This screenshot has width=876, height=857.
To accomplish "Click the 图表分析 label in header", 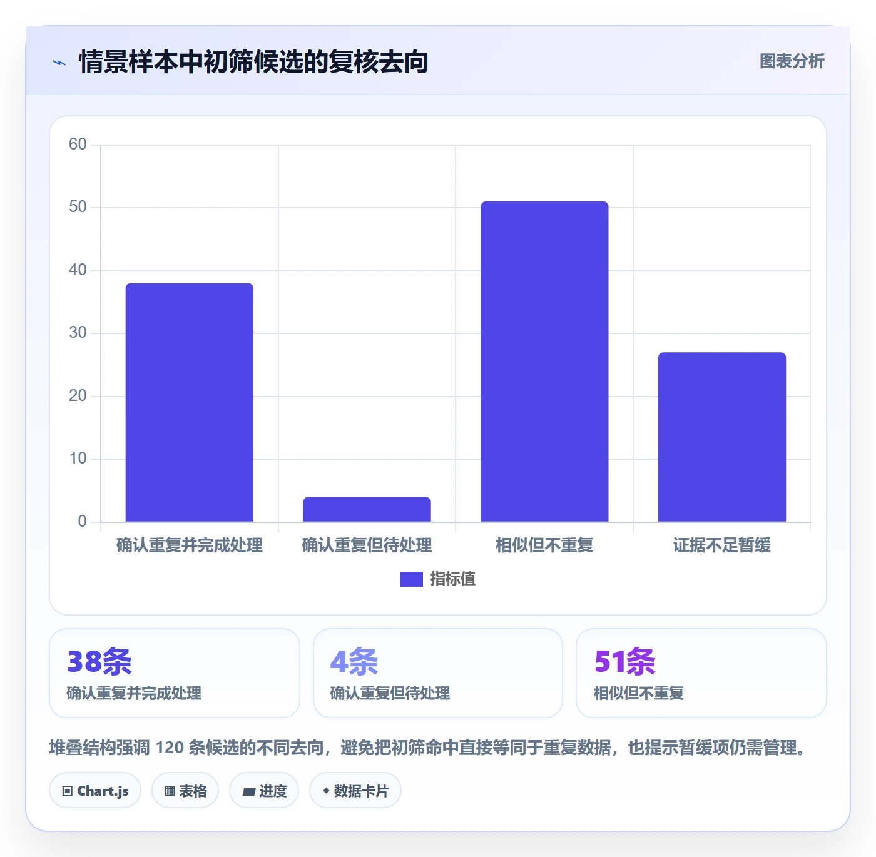I will click(x=792, y=61).
